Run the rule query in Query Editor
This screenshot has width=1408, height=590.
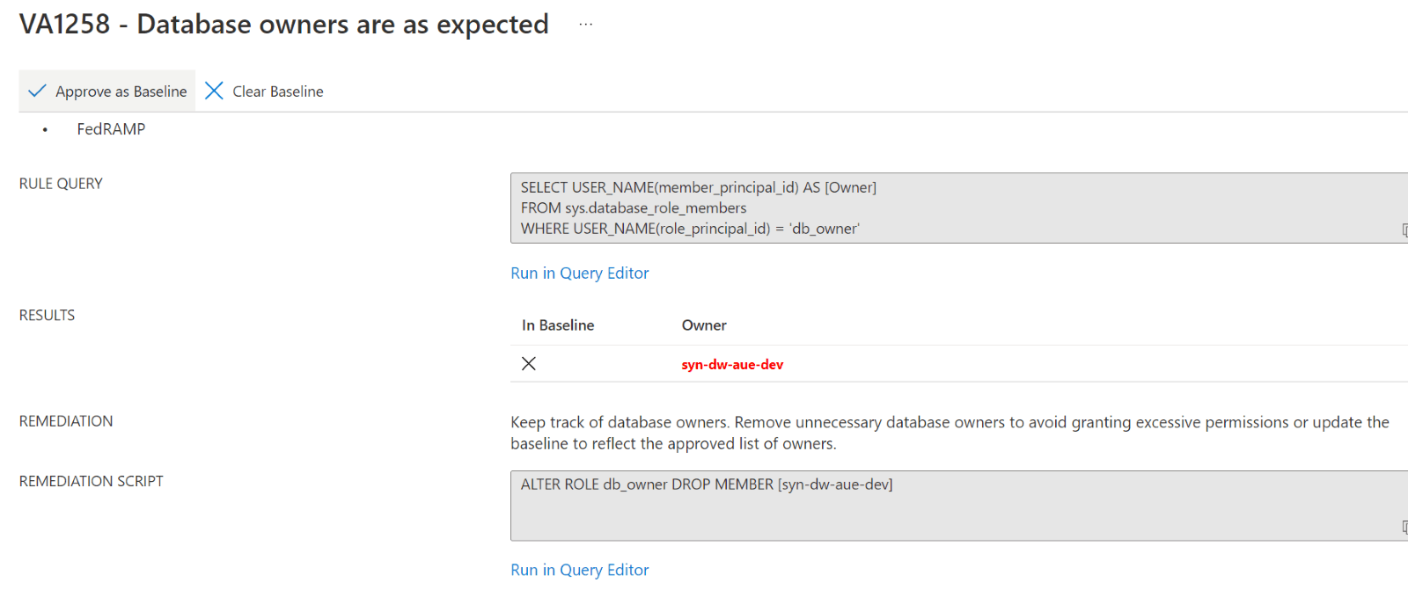click(579, 273)
